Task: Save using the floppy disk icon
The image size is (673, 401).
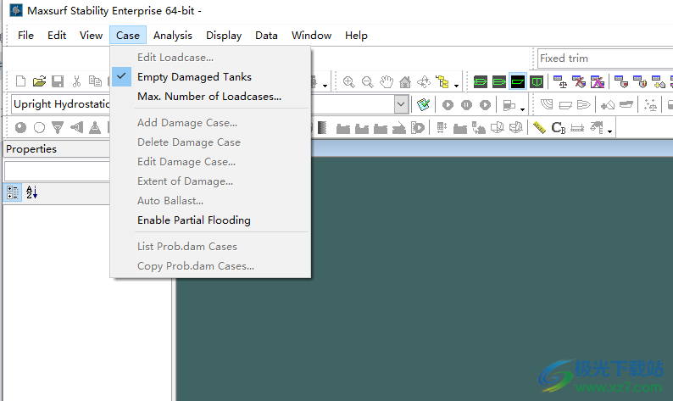Action: [x=58, y=81]
